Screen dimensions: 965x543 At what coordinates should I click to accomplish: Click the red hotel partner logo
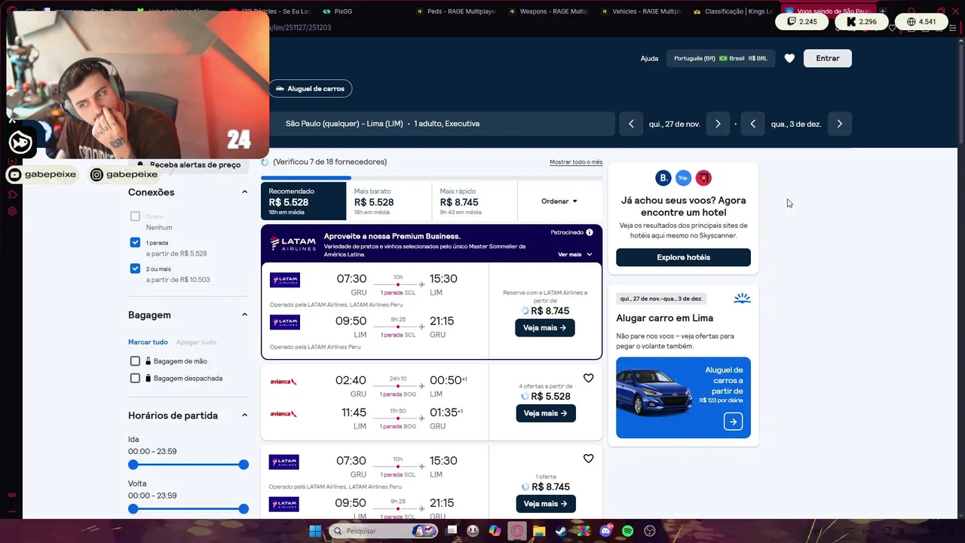click(703, 178)
